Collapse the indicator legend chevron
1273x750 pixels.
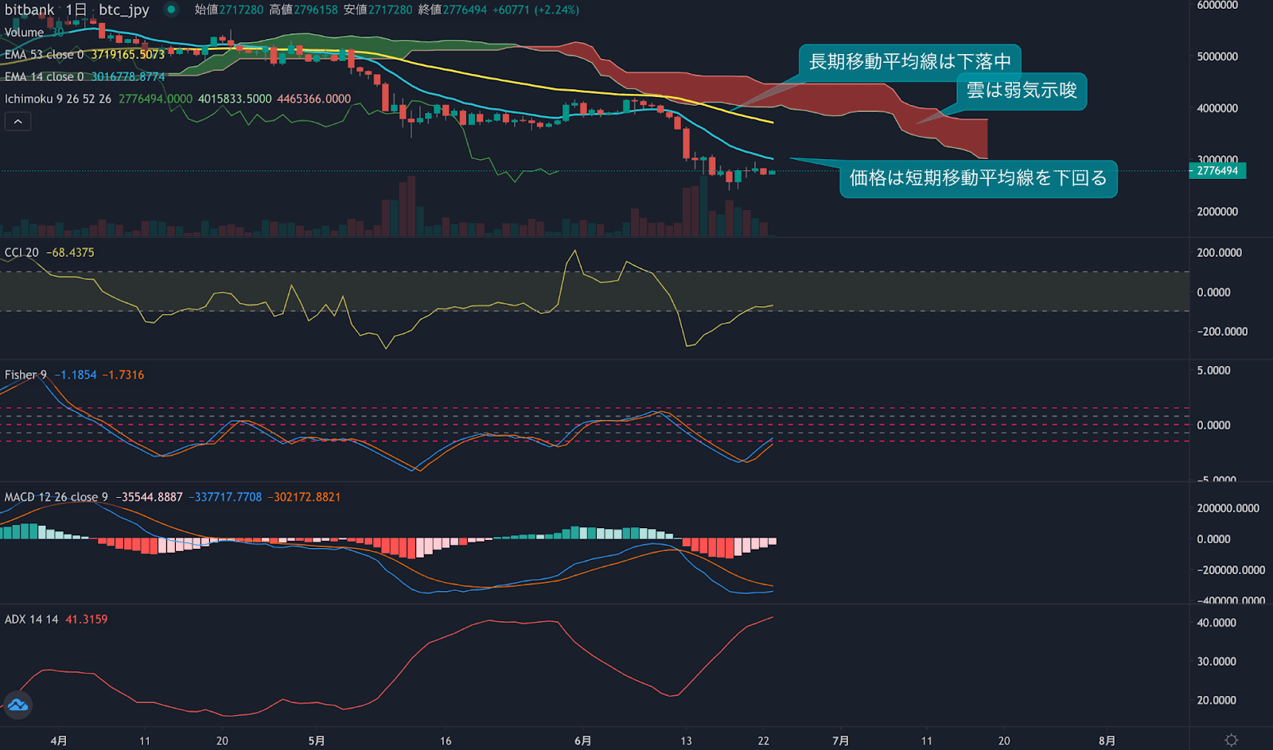click(x=18, y=122)
